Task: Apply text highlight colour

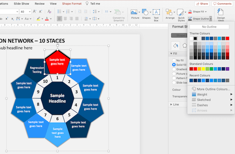Action: tap(38, 18)
